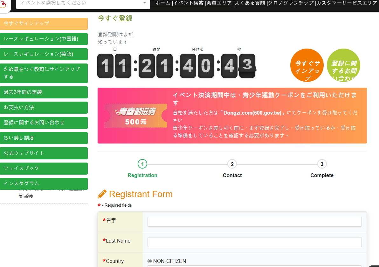Open the イベントを選択してください dropdown

(x=79, y=3)
